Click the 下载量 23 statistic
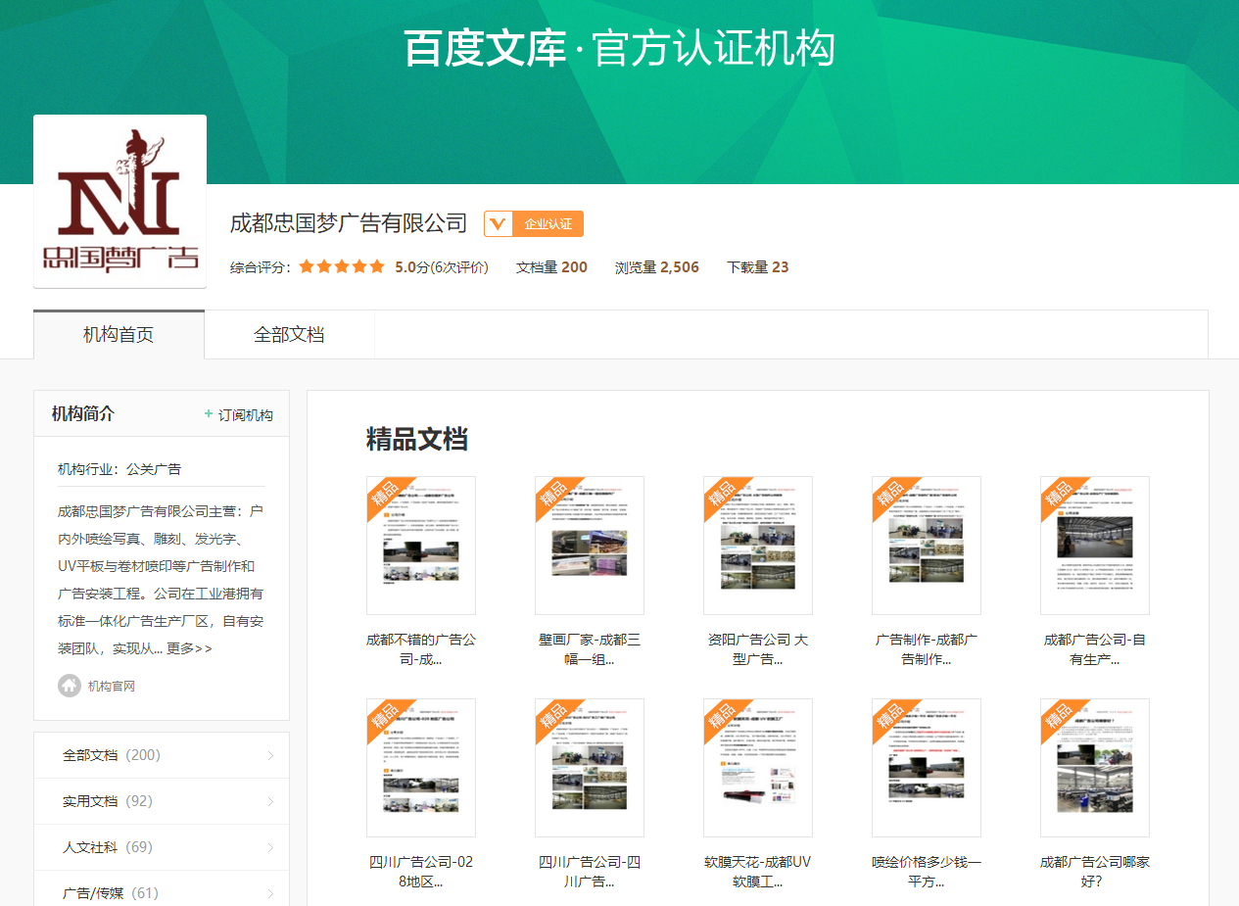 click(x=757, y=267)
